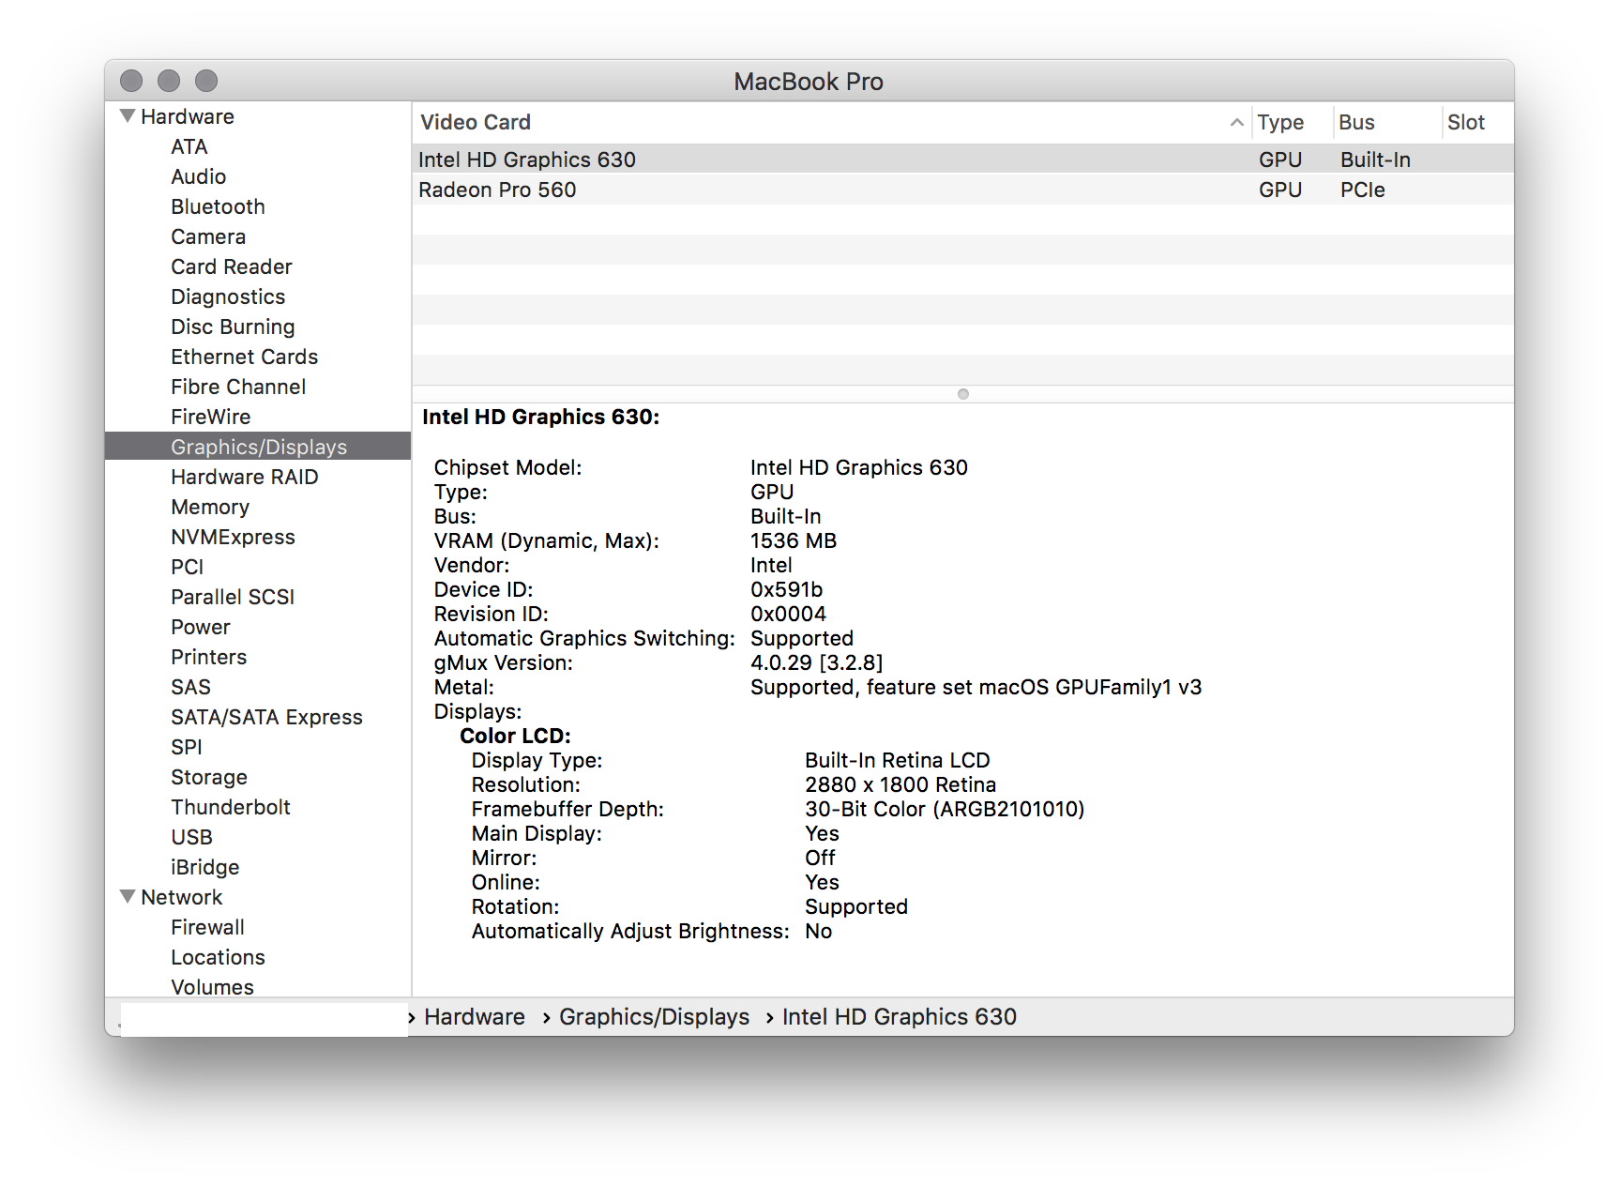Sort by the Video Card column header
The image size is (1619, 1186).
pyautogui.click(x=476, y=122)
